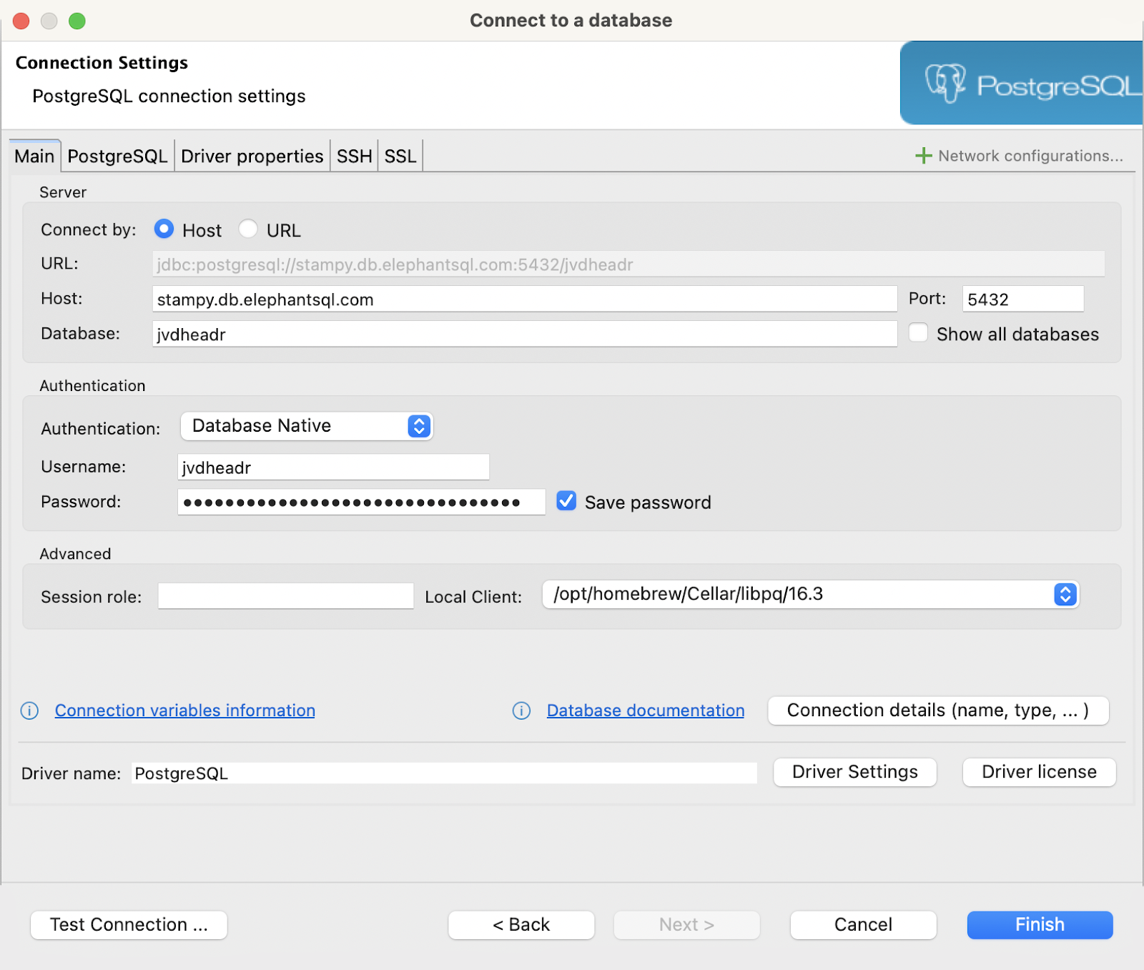Open Driver Settings
The image size is (1144, 970).
click(855, 772)
